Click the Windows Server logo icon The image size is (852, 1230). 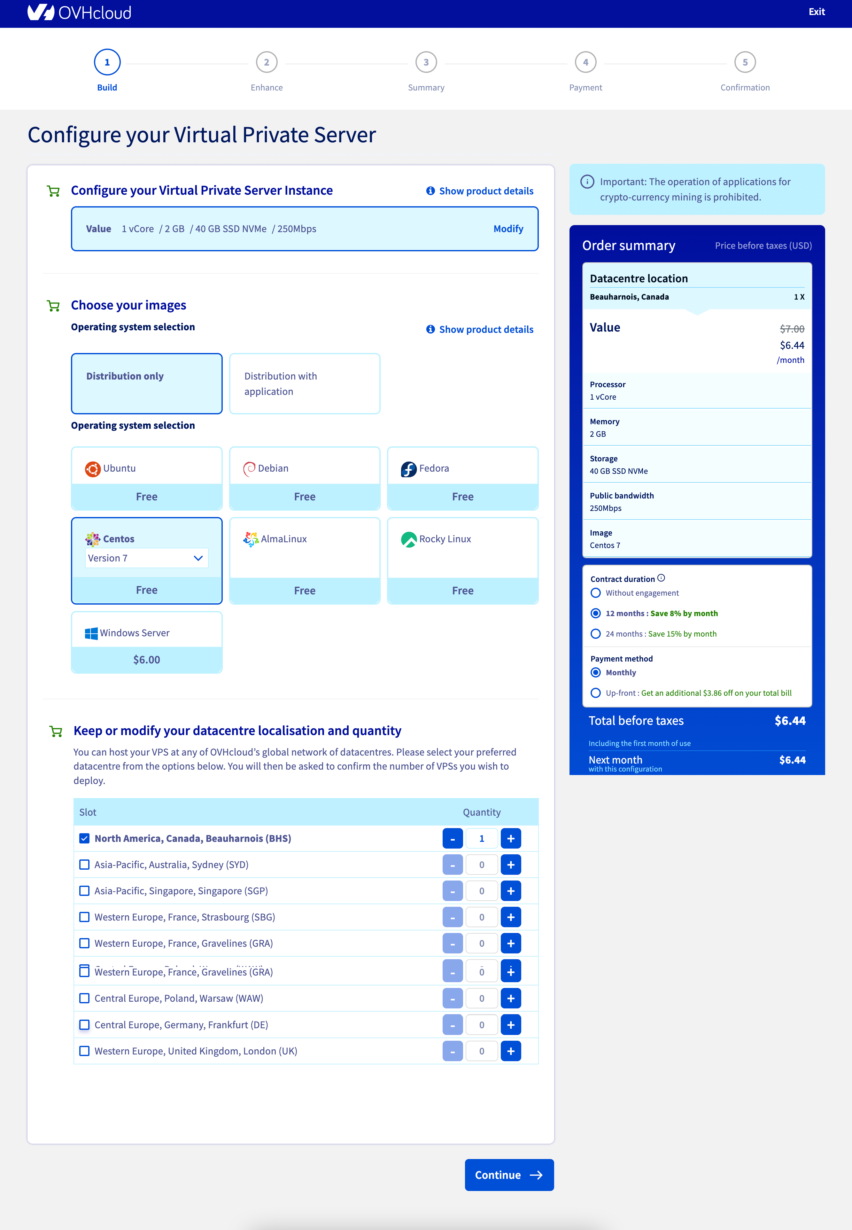[x=91, y=633]
